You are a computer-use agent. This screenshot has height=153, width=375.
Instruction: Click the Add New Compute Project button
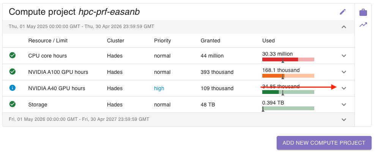click(324, 143)
